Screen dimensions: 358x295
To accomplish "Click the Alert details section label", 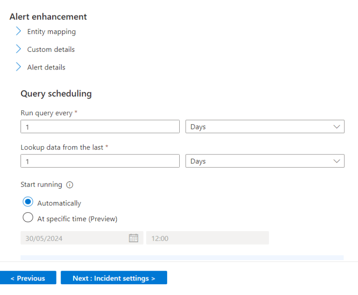I will [x=46, y=67].
